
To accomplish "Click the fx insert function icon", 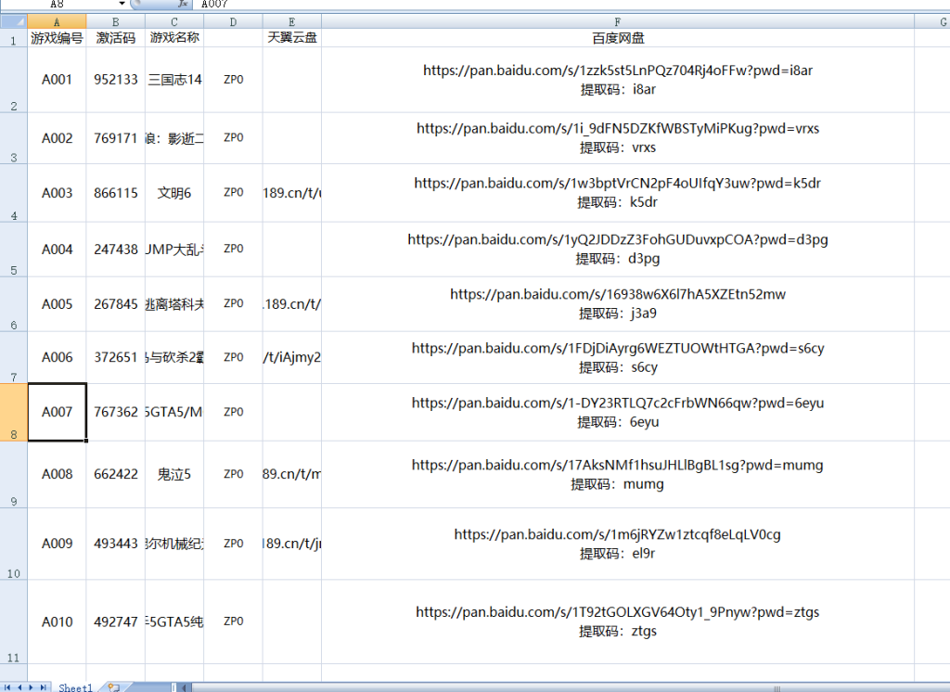I will pos(183,4).
